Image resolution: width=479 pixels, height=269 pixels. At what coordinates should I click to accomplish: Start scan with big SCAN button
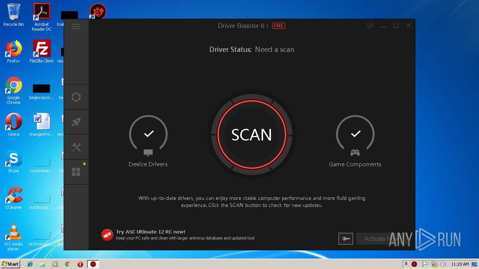[251, 134]
